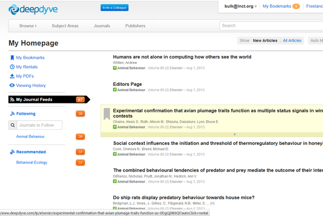This screenshot has width=323, height=216.
Task: Toggle green check for avian plumage article
Action: click(x=115, y=127)
